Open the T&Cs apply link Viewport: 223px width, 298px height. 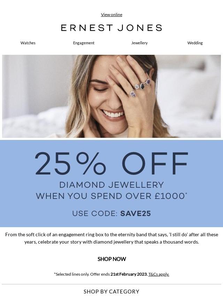click(x=159, y=274)
